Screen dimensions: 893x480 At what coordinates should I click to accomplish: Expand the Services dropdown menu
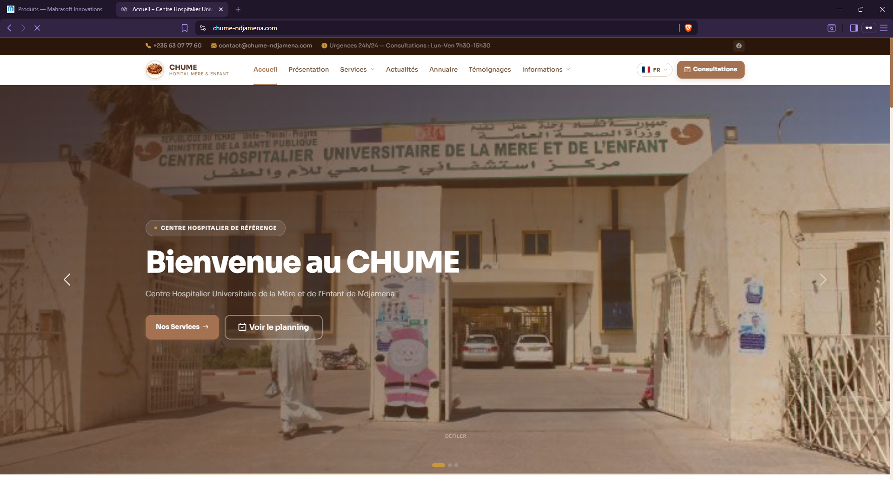click(357, 69)
